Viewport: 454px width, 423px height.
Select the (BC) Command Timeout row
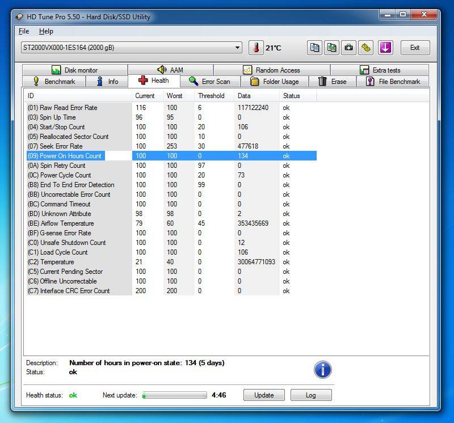coord(171,204)
